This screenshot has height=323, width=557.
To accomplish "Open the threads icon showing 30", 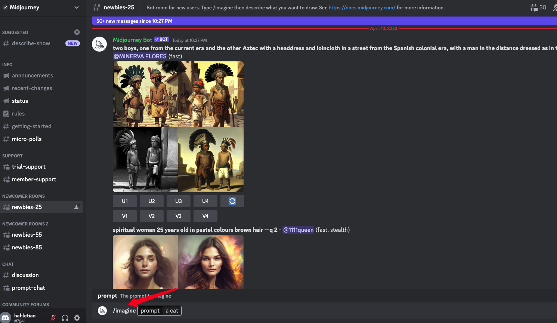I will pos(538,7).
